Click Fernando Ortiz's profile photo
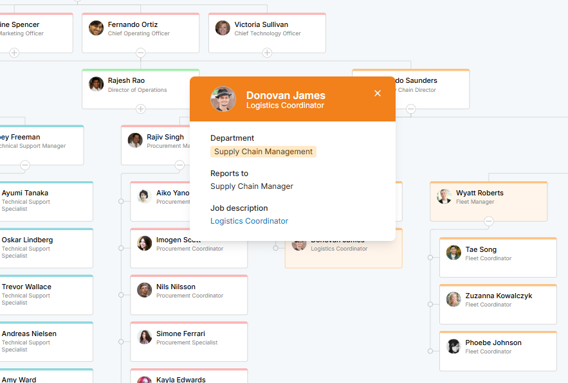 [x=96, y=28]
